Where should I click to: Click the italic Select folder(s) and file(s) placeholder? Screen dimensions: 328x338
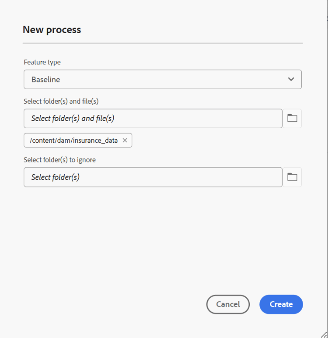pos(73,119)
